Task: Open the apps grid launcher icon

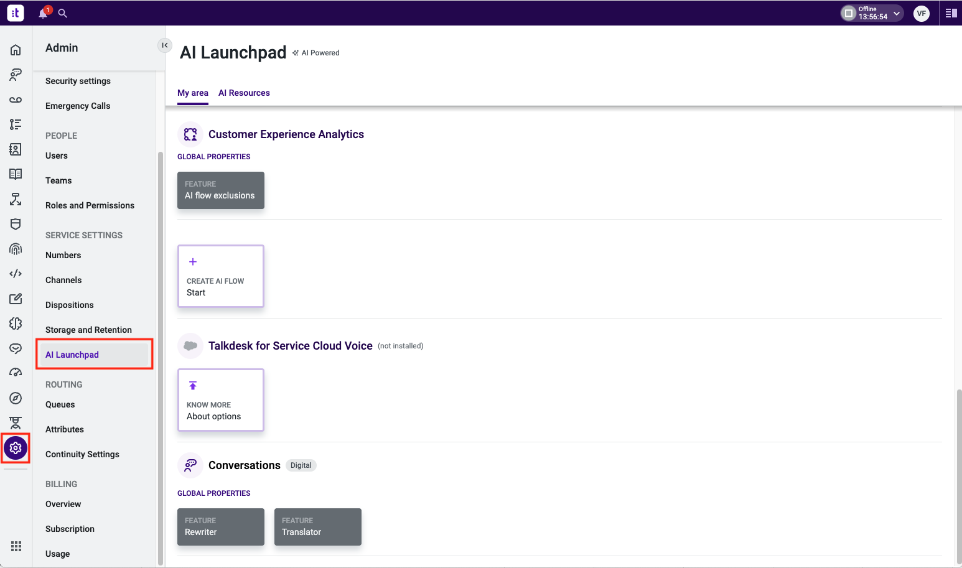Action: pyautogui.click(x=16, y=546)
